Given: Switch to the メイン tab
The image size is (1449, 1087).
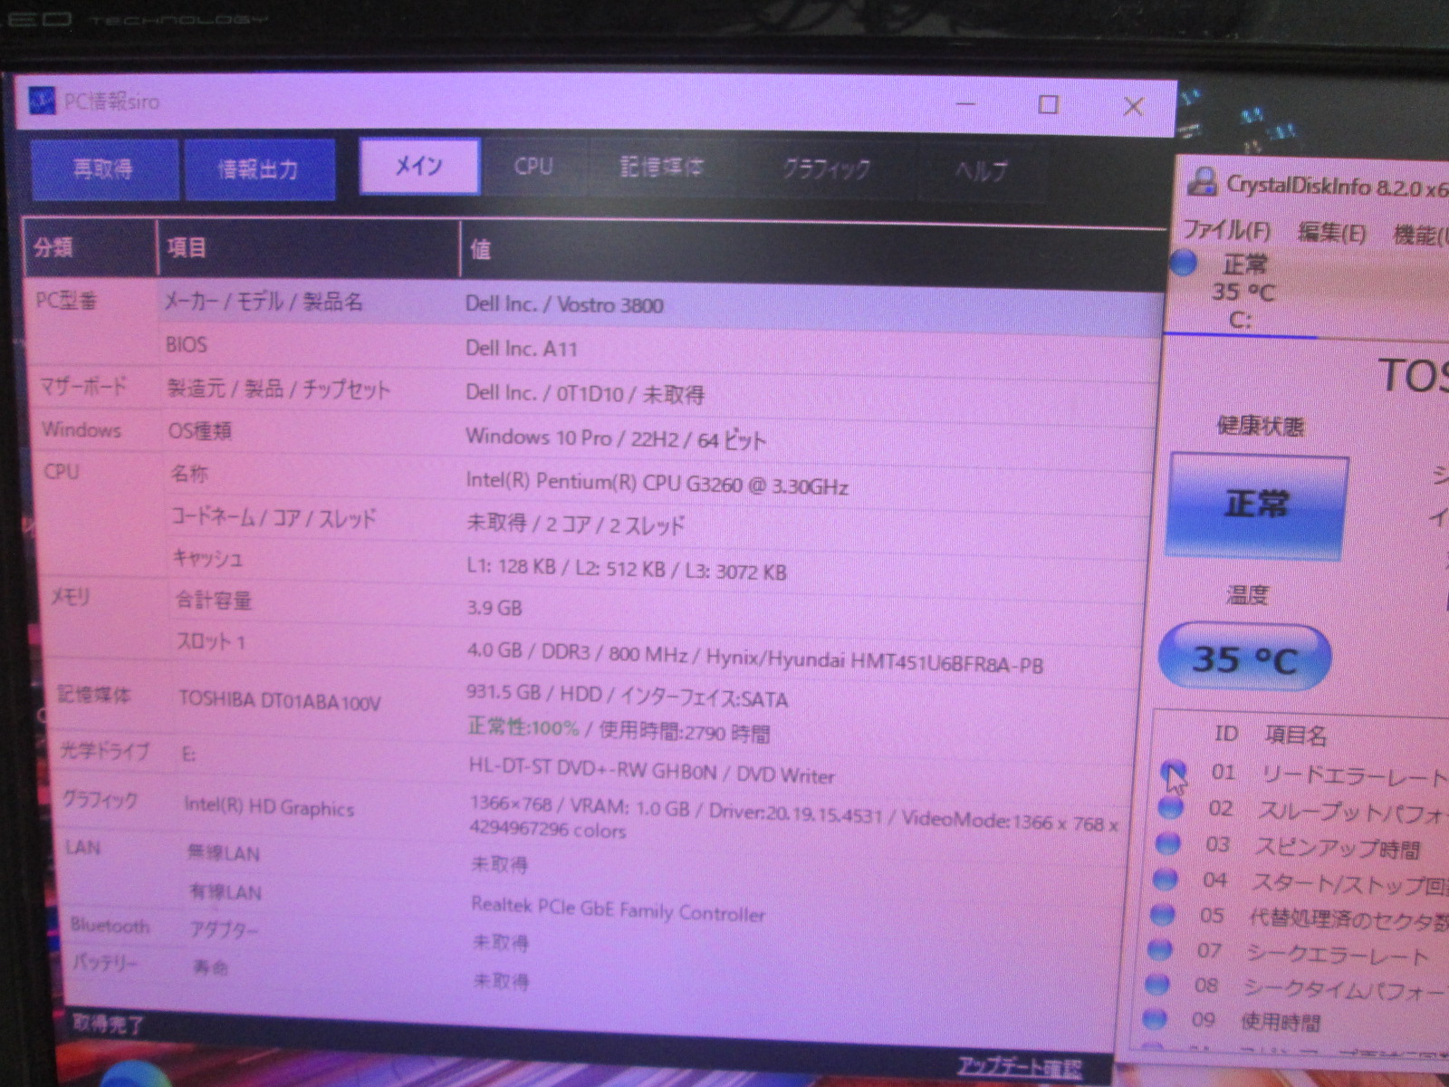Looking at the screenshot, I should click(x=419, y=167).
